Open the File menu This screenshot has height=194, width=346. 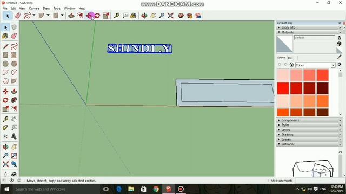point(5,9)
